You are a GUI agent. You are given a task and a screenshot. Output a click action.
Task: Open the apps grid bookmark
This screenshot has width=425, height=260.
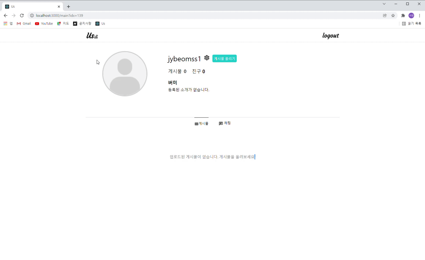tap(8, 24)
